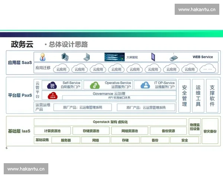
Task: Click the red org-chart cloud icon for Governance
Action: (53, 96)
